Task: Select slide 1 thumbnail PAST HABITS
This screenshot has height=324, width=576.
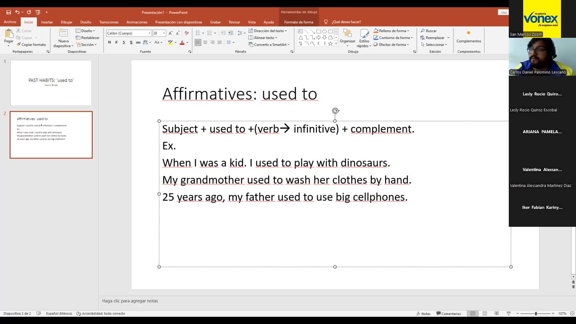Action: [x=51, y=83]
